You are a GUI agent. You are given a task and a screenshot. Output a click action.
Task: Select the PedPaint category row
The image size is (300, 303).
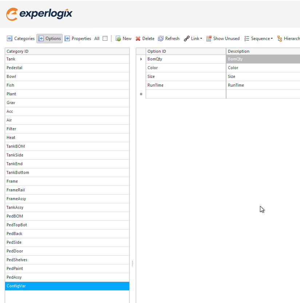click(x=67, y=268)
